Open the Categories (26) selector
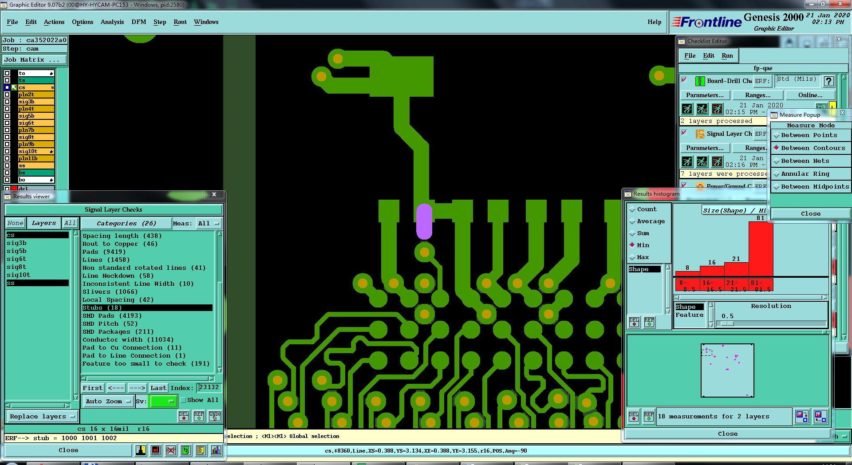852x465 pixels. (x=126, y=223)
